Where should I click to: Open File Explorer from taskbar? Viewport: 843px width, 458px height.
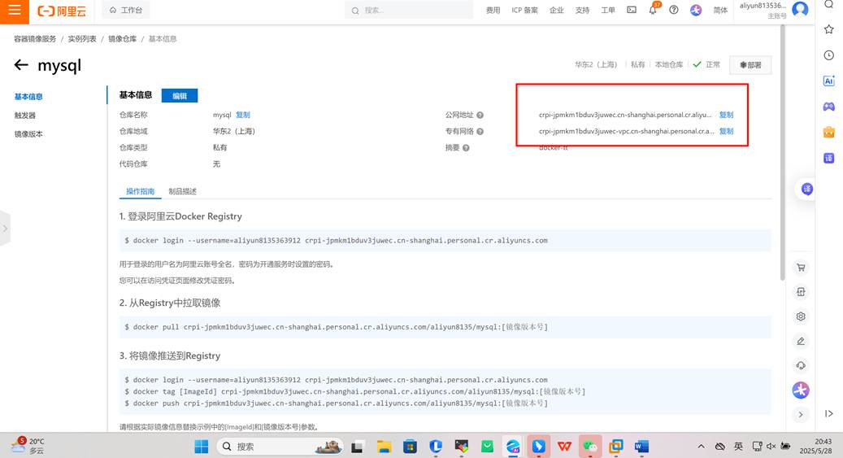coord(384,446)
